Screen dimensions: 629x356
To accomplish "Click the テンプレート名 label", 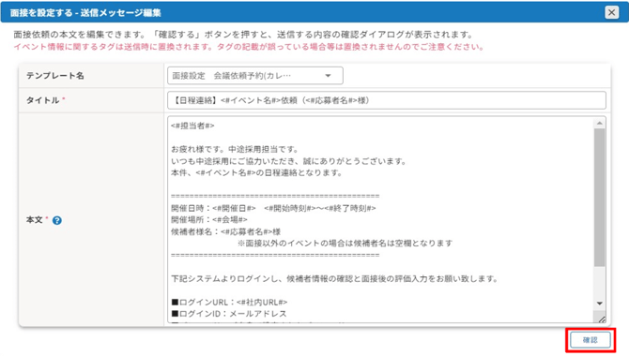I will pos(55,76).
